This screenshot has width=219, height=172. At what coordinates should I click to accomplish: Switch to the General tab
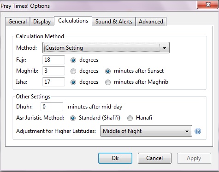click(18, 22)
